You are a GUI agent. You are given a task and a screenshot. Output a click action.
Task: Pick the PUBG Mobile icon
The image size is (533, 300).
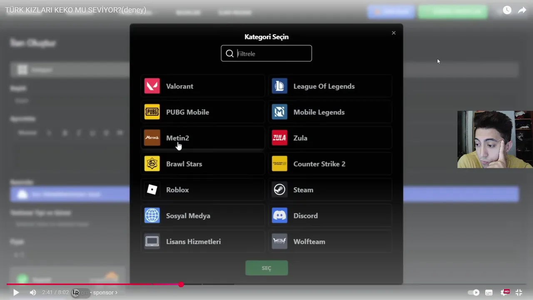152,112
